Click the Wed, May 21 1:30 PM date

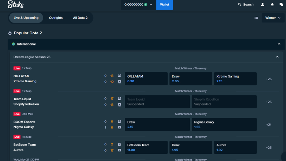(x=26, y=159)
